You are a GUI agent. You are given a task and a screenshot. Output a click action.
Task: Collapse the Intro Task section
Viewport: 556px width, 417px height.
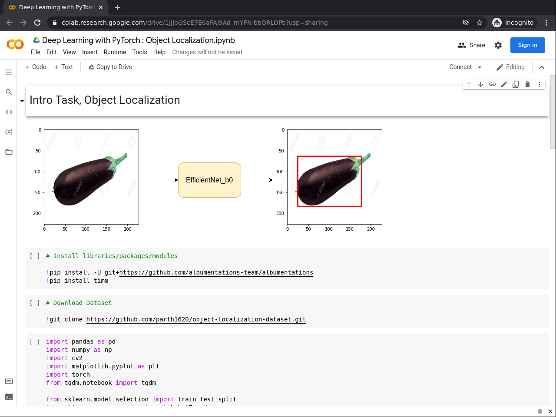pos(22,101)
